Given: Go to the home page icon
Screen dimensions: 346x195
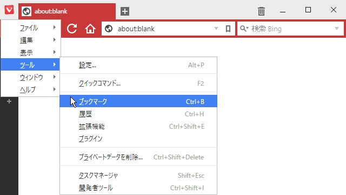Looking at the screenshot, I should (90, 29).
